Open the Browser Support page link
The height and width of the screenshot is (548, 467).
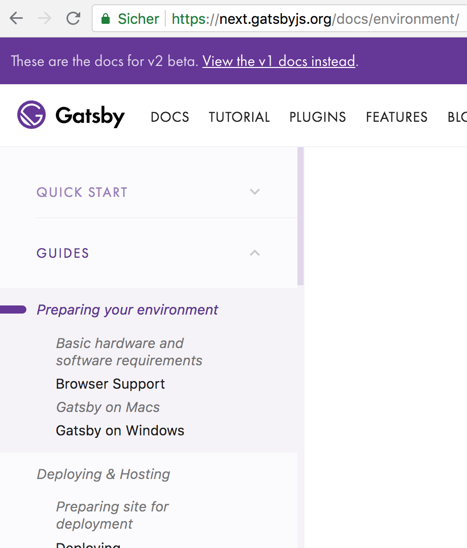pyautogui.click(x=110, y=384)
